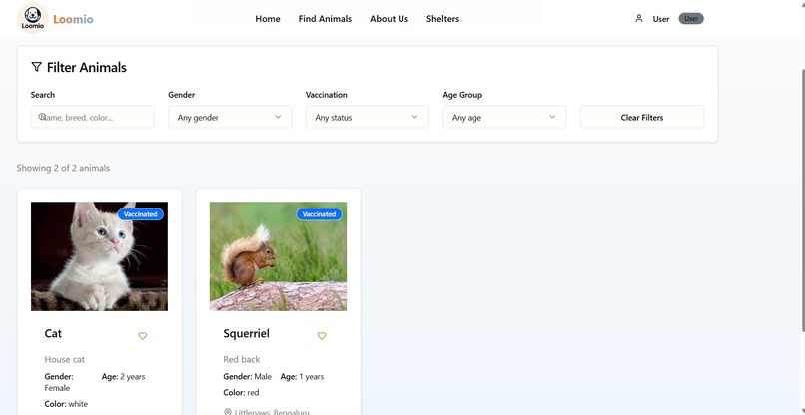Click the Vaccinated badge on Cat
805x415 pixels.
tap(140, 214)
